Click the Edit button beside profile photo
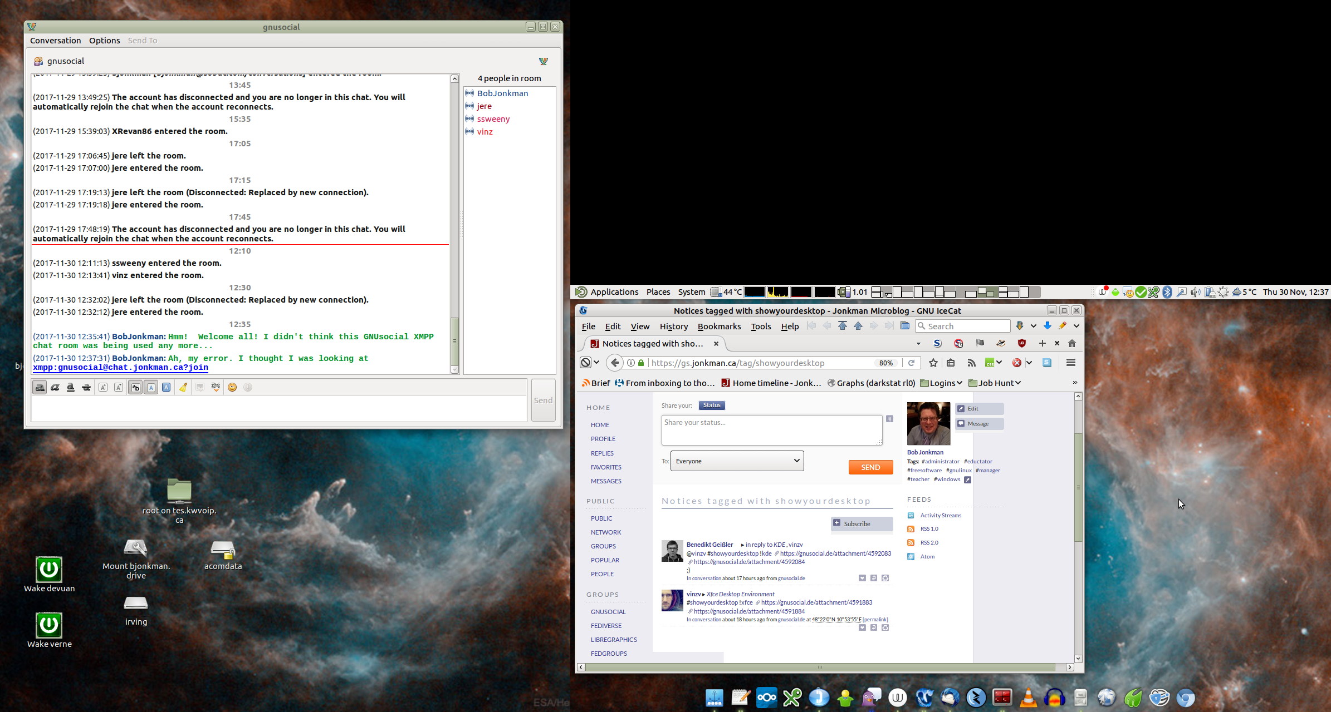The width and height of the screenshot is (1331, 712). (980, 409)
